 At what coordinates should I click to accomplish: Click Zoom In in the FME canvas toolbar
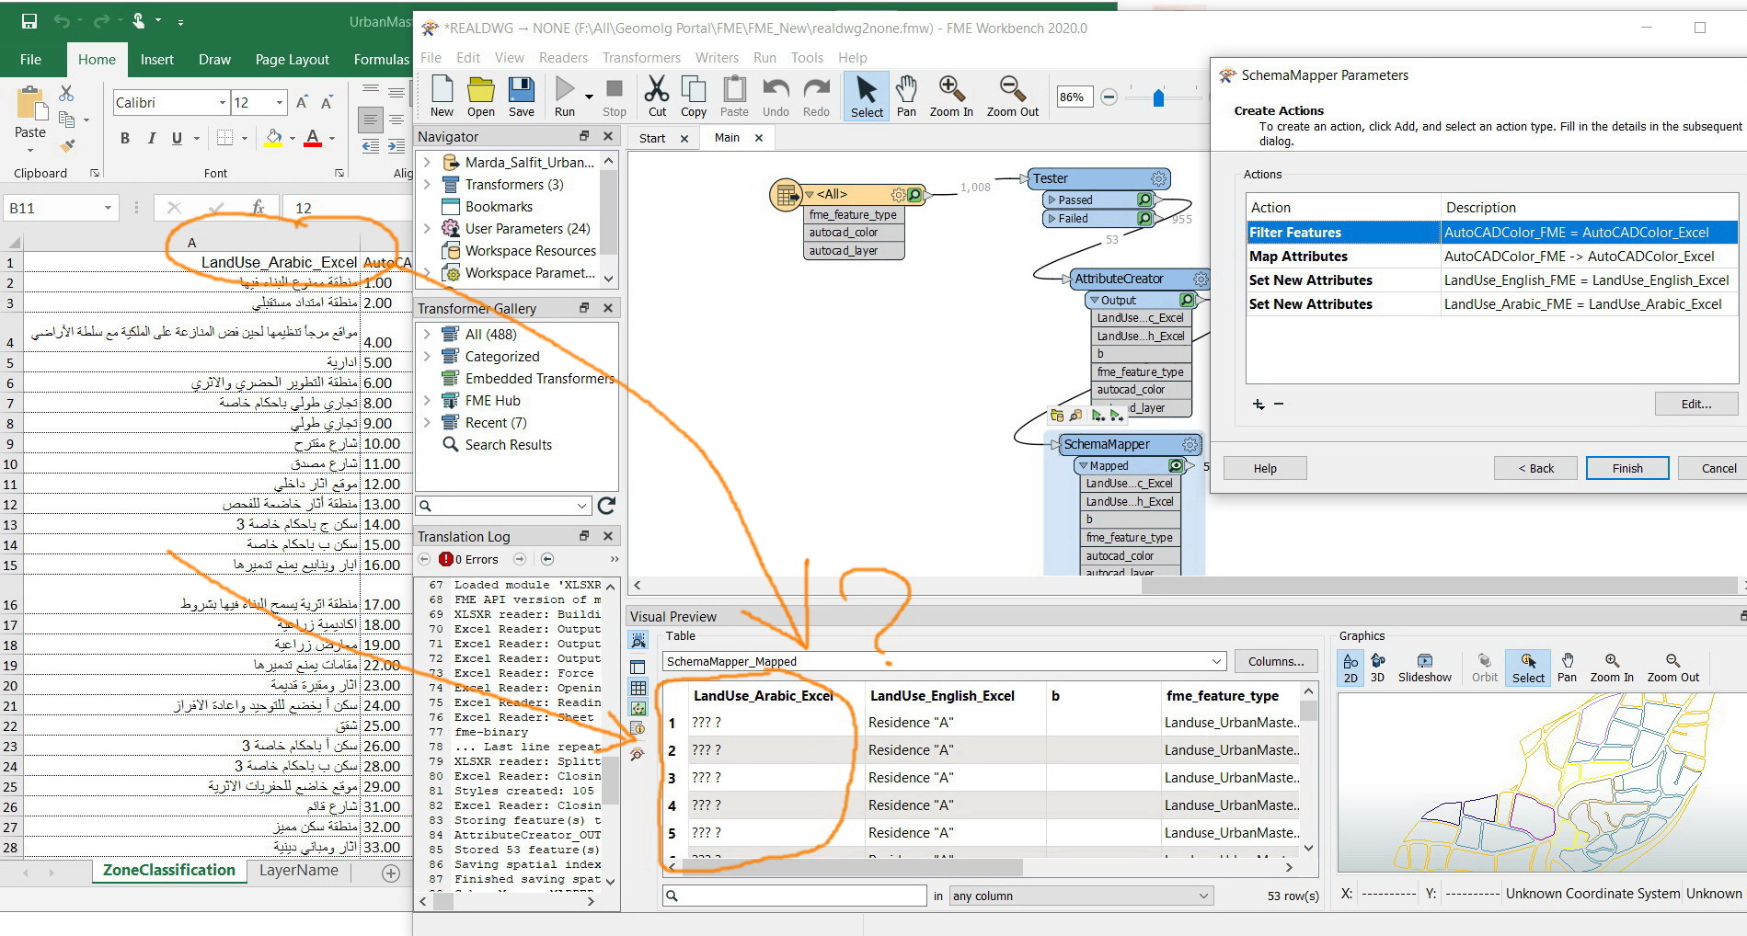[x=951, y=96]
